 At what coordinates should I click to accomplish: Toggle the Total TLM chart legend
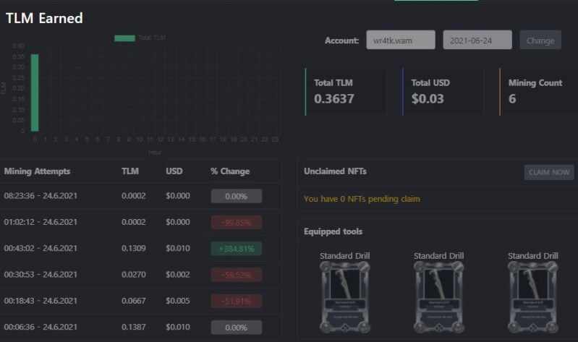click(x=140, y=38)
